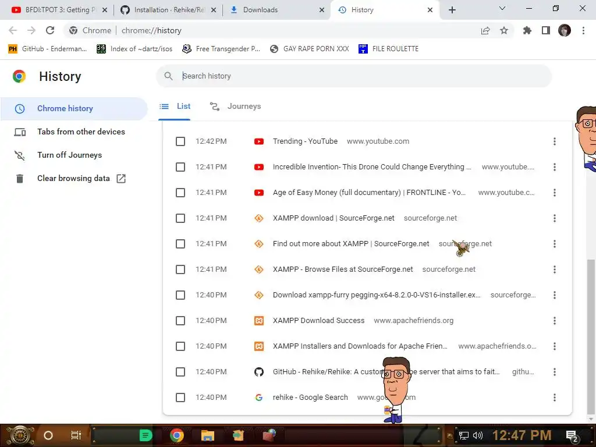The width and height of the screenshot is (596, 447).
Task: Bookmark this page with the star icon
Action: coord(504,30)
